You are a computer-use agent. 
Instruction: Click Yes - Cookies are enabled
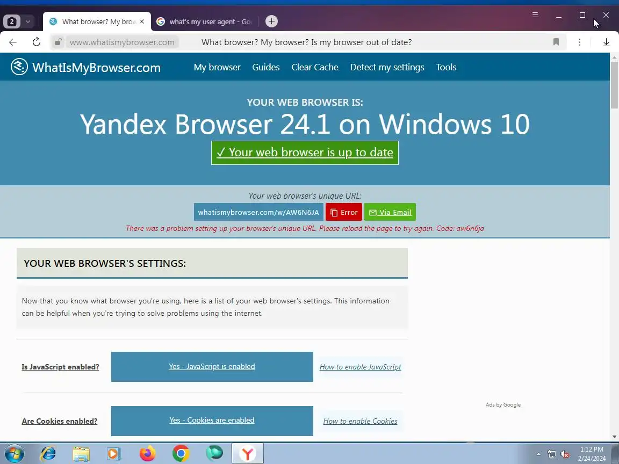[212, 421]
